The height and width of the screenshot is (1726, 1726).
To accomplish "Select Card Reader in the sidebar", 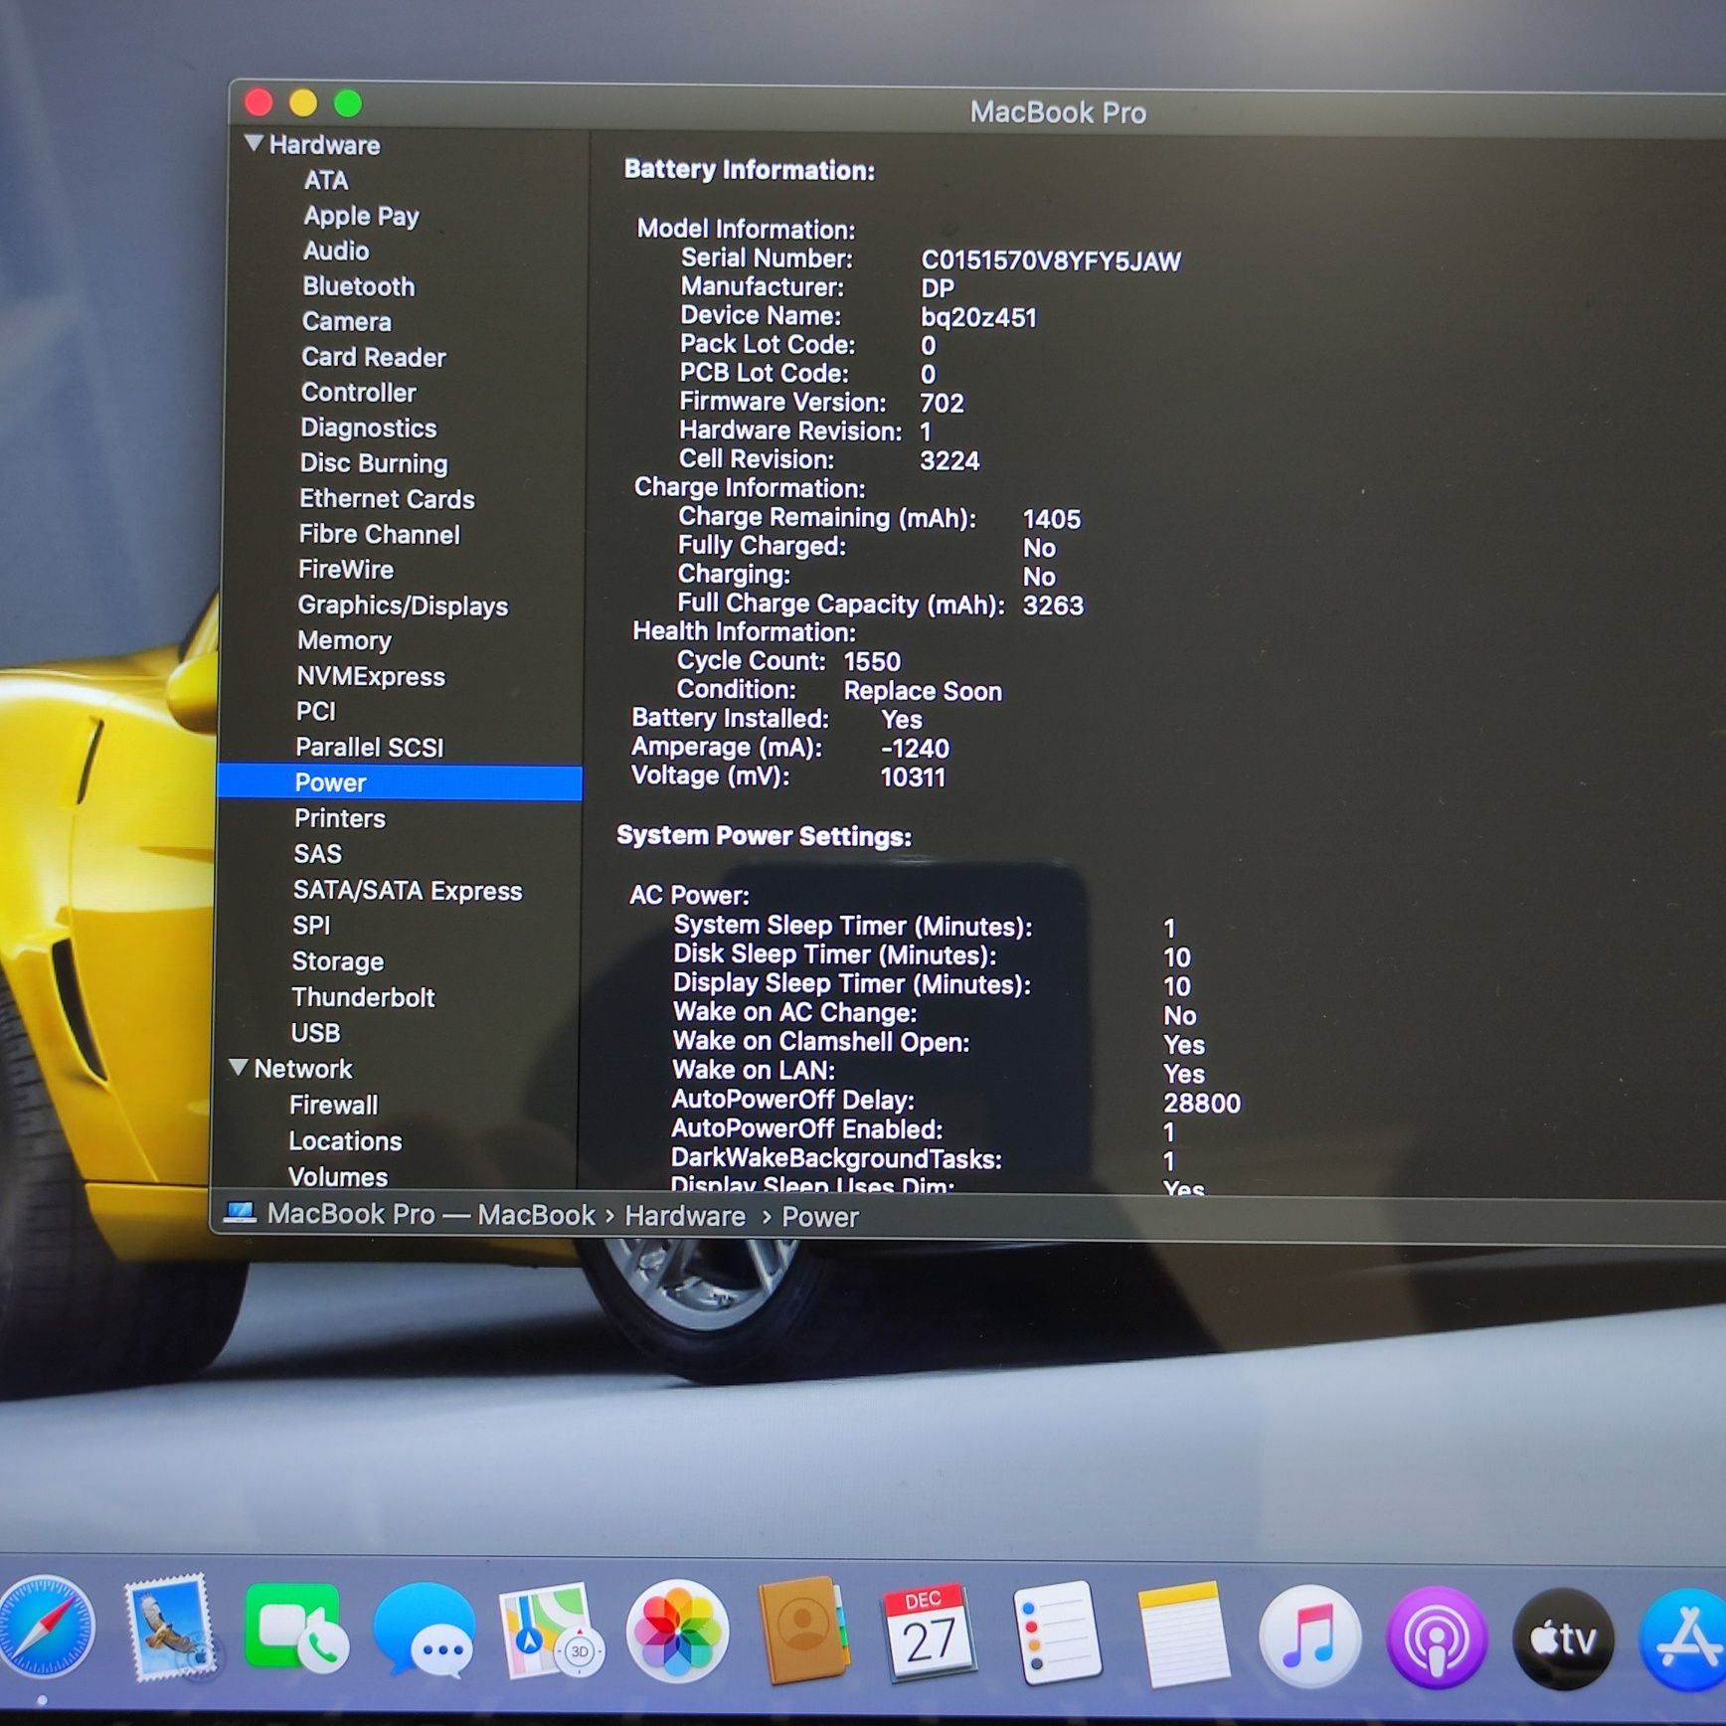I will (373, 357).
